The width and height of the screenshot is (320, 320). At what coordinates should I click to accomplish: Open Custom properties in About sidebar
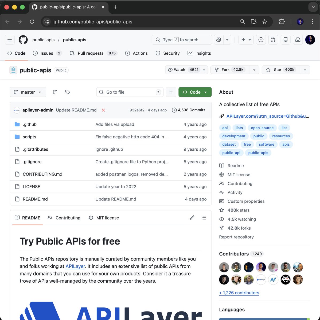(x=242, y=201)
